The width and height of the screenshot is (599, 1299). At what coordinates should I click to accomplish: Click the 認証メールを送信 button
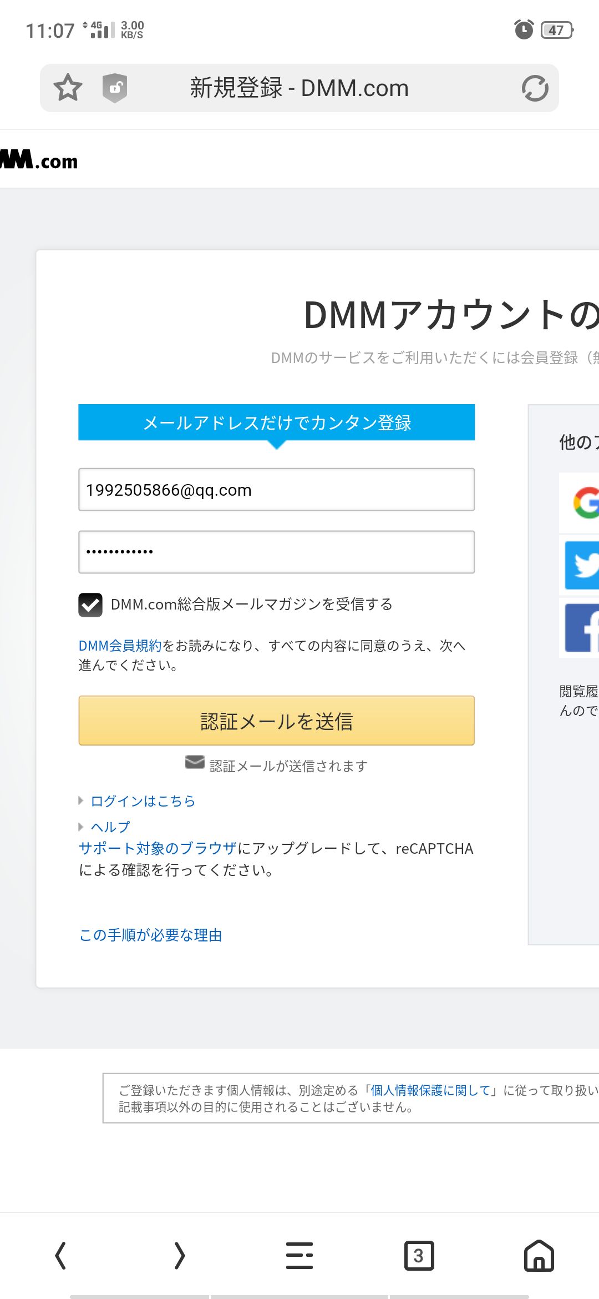tap(276, 721)
